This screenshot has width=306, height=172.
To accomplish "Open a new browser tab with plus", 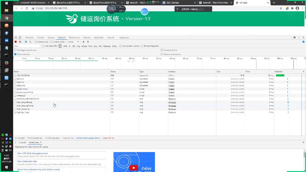I will click(x=274, y=3).
